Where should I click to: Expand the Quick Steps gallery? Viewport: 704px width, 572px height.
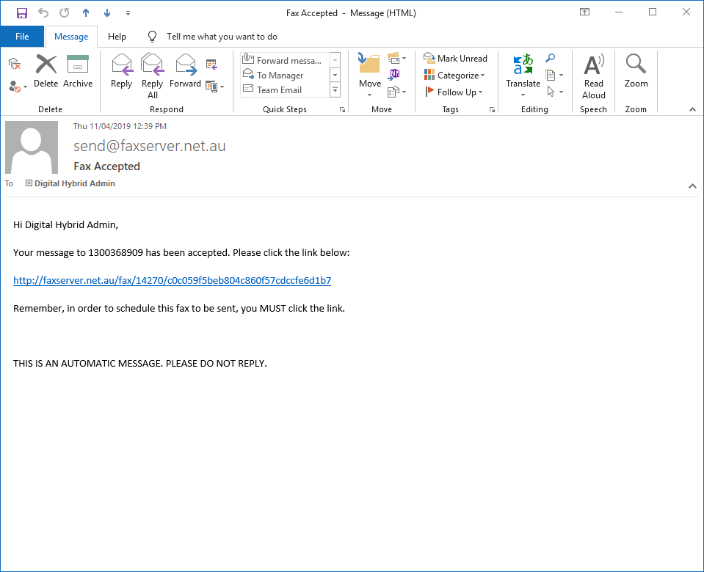click(335, 90)
